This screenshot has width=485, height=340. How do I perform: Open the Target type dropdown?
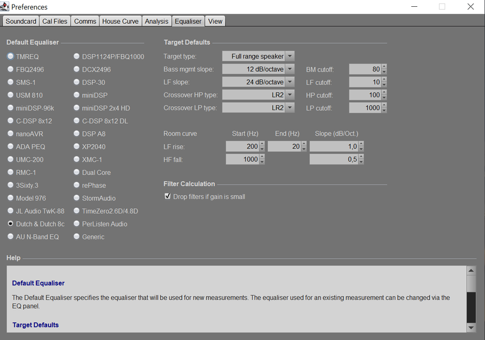(258, 56)
